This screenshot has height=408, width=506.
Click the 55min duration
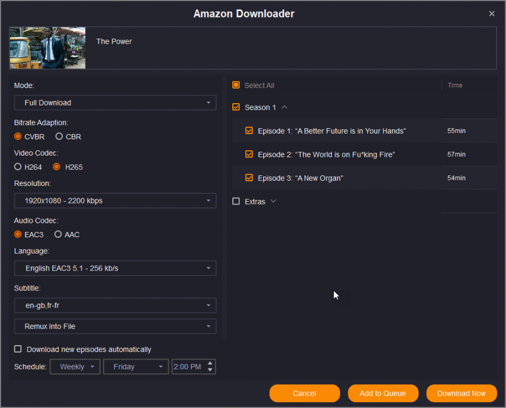(x=457, y=131)
